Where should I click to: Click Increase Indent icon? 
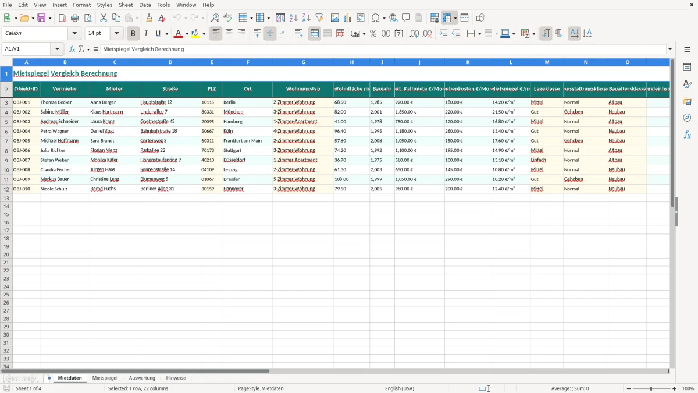pos(443,34)
